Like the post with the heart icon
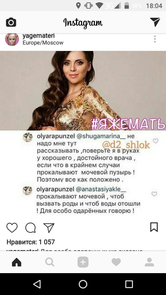The image size is (166, 295). pyautogui.click(x=12, y=228)
